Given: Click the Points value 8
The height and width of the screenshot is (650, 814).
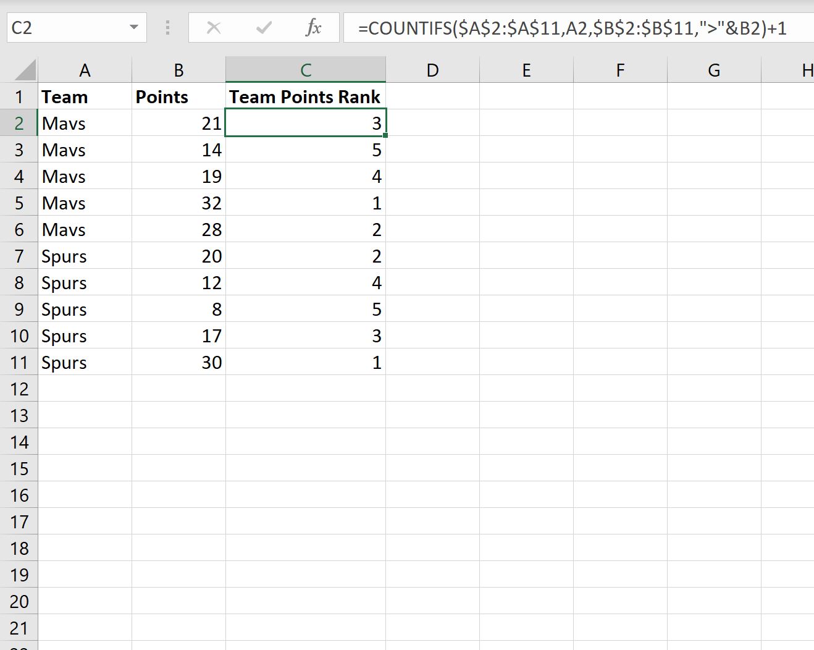Looking at the screenshot, I should pyautogui.click(x=178, y=309).
